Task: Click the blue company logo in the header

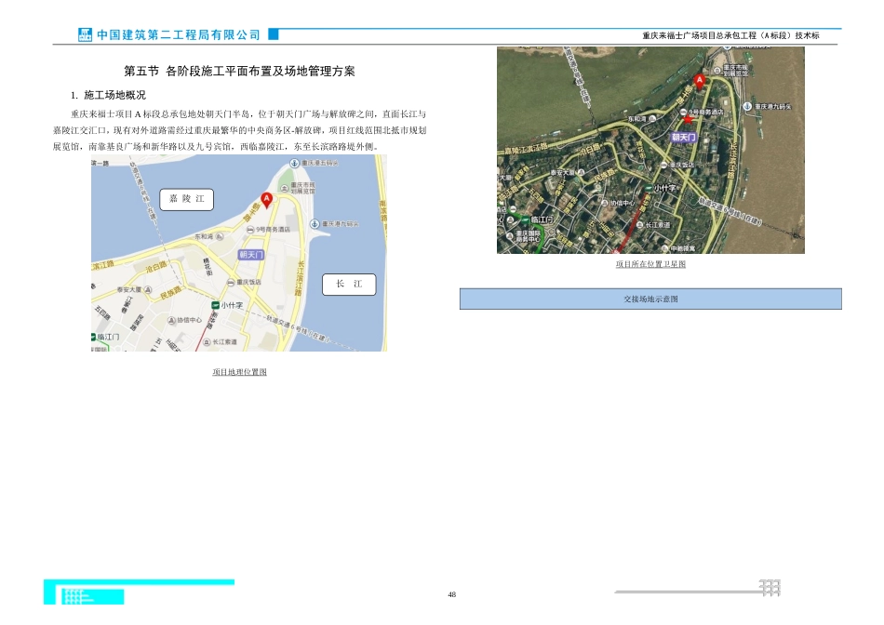Action: click(85, 34)
